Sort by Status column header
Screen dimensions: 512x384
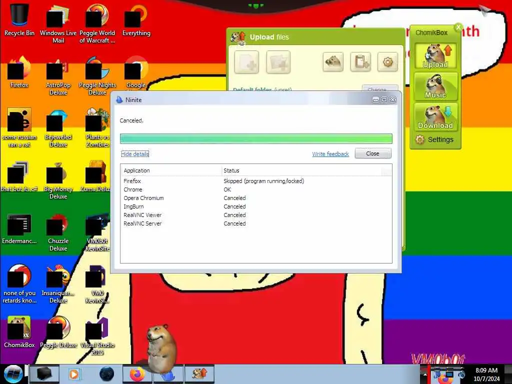click(x=301, y=170)
